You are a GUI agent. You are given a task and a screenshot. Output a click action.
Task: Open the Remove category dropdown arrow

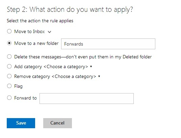[x=99, y=76]
